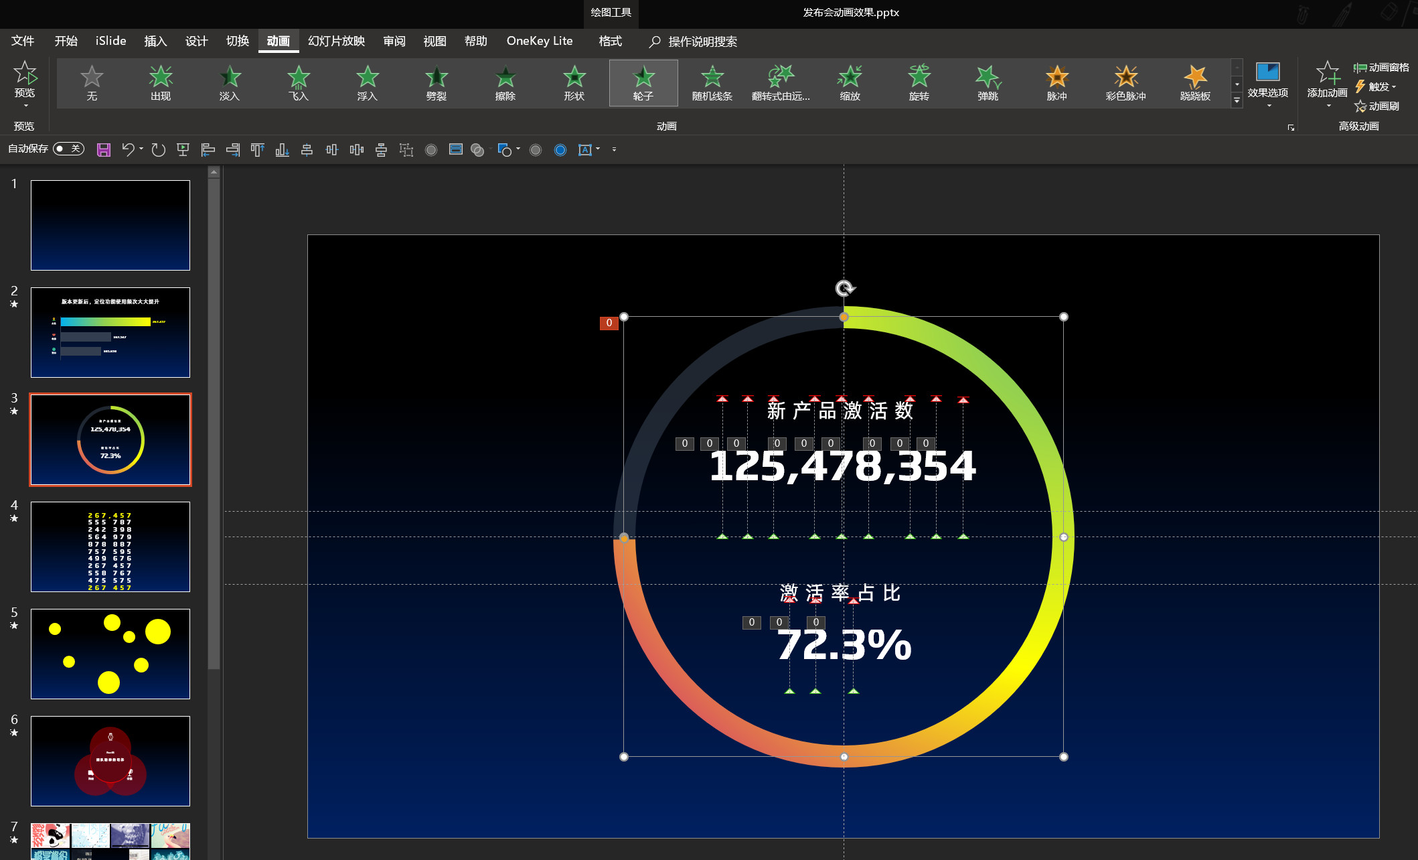Select slide 6 thumbnail with red circles
The width and height of the screenshot is (1418, 860).
(x=110, y=761)
